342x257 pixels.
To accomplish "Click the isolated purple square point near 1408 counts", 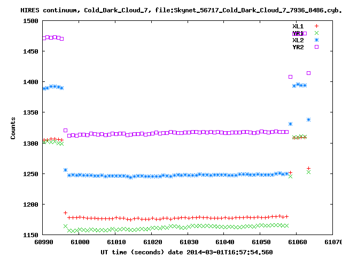I will (x=290, y=77).
